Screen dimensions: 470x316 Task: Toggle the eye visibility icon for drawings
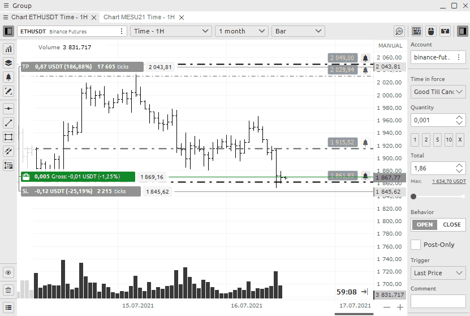pos(8,273)
